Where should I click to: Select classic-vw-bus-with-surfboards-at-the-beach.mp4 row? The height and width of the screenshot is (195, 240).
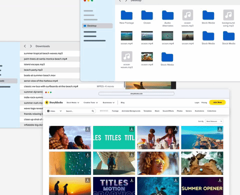(72, 86)
